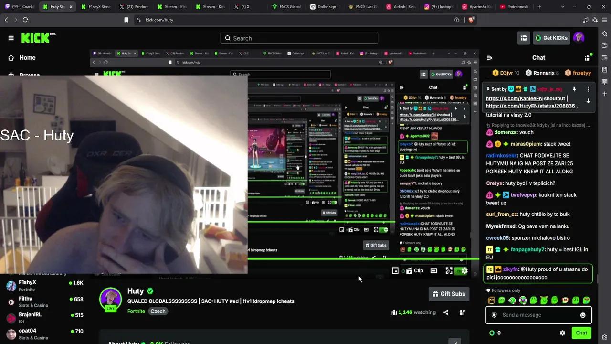Click Huty's live avatar below the video
The width and height of the screenshot is (611, 344).
(110, 299)
